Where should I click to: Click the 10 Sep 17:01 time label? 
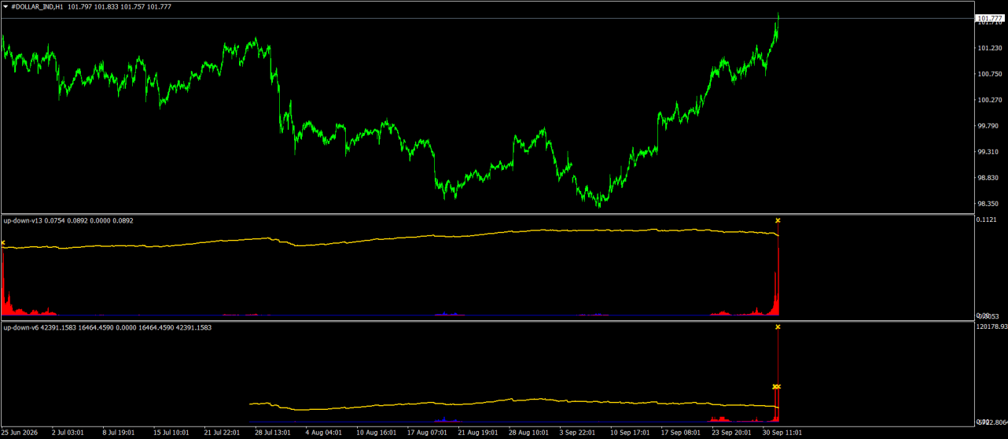[x=631, y=432]
